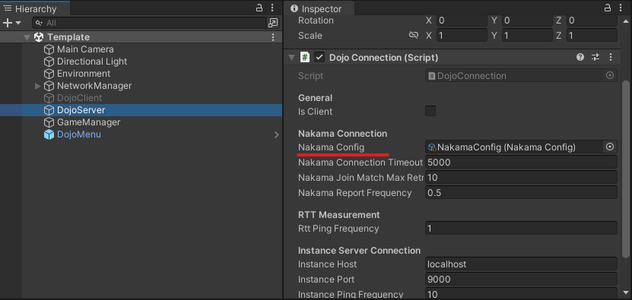Screen dimensions: 632x300
Task: Click Scale Y value field
Action: coord(527,36)
